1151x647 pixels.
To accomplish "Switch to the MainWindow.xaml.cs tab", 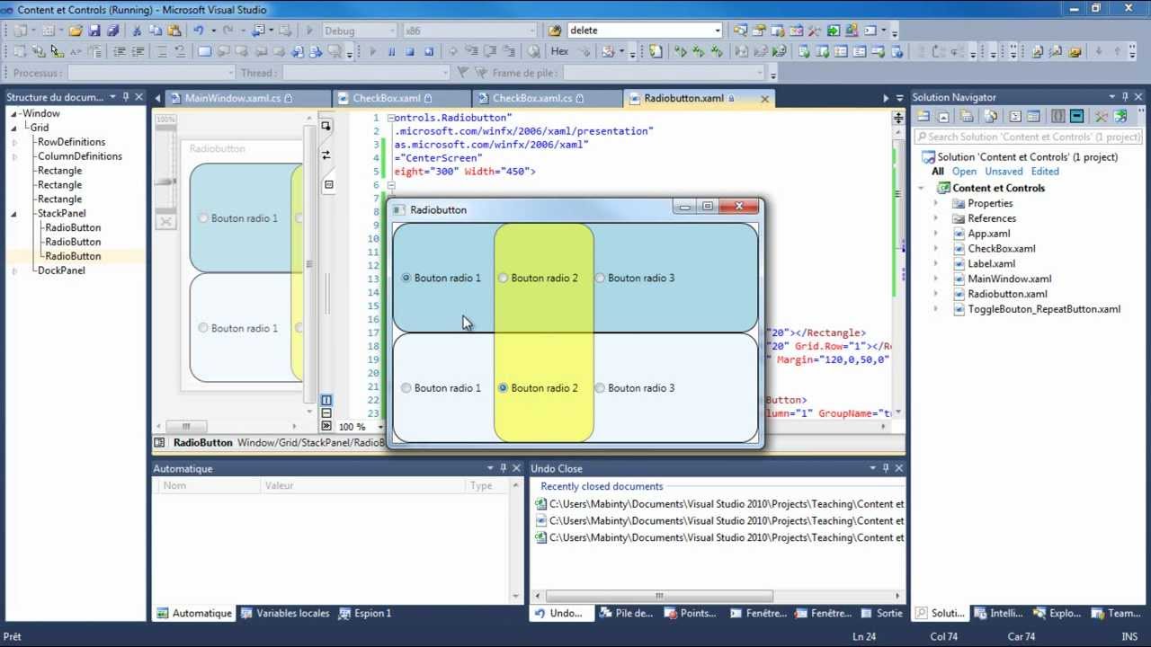I will pos(241,98).
